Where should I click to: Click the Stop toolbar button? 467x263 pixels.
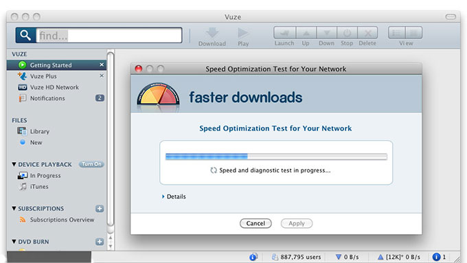click(x=347, y=33)
